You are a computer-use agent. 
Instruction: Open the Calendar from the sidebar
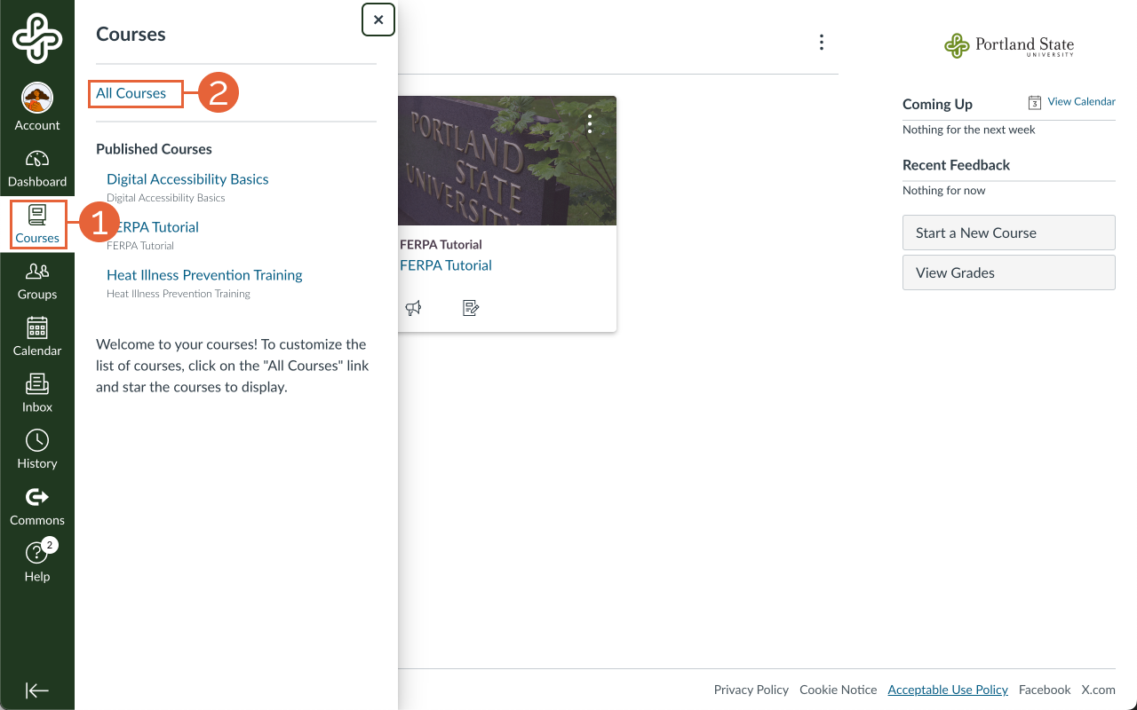tap(37, 337)
